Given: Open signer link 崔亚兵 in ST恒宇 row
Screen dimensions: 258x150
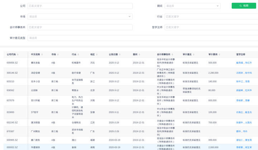Looking at the screenshot, I should click(x=248, y=112).
